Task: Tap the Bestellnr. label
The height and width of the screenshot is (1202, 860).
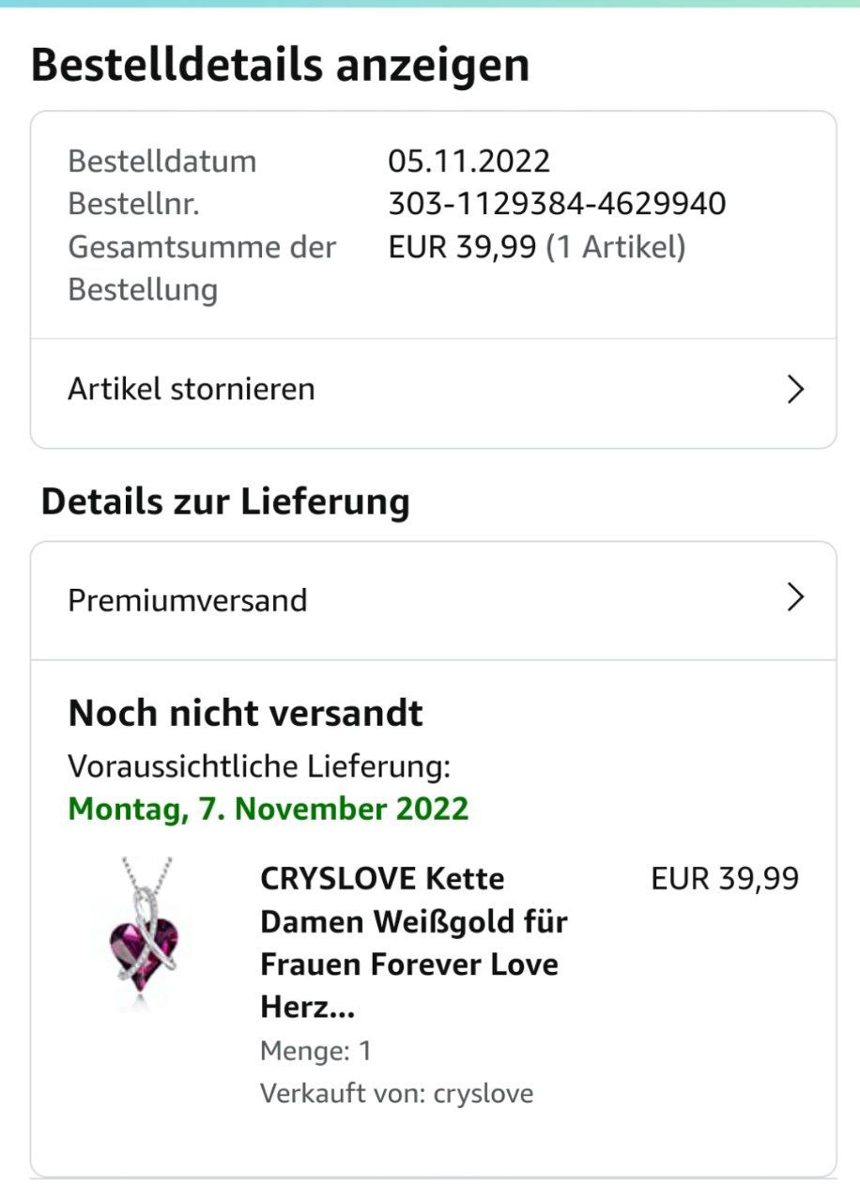Action: (x=133, y=204)
